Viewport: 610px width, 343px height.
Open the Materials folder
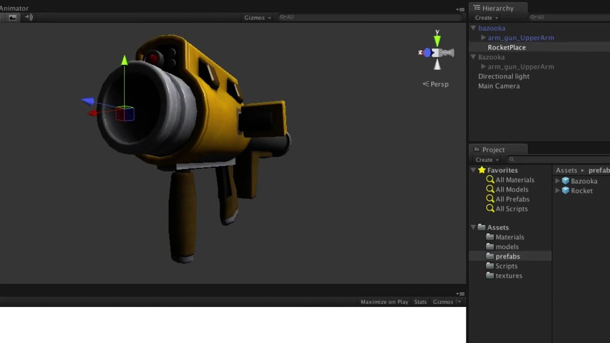(509, 237)
